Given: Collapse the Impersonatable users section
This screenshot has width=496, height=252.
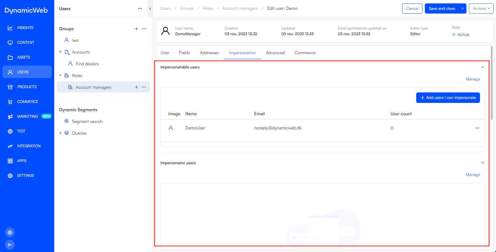Looking at the screenshot, I should point(483,67).
